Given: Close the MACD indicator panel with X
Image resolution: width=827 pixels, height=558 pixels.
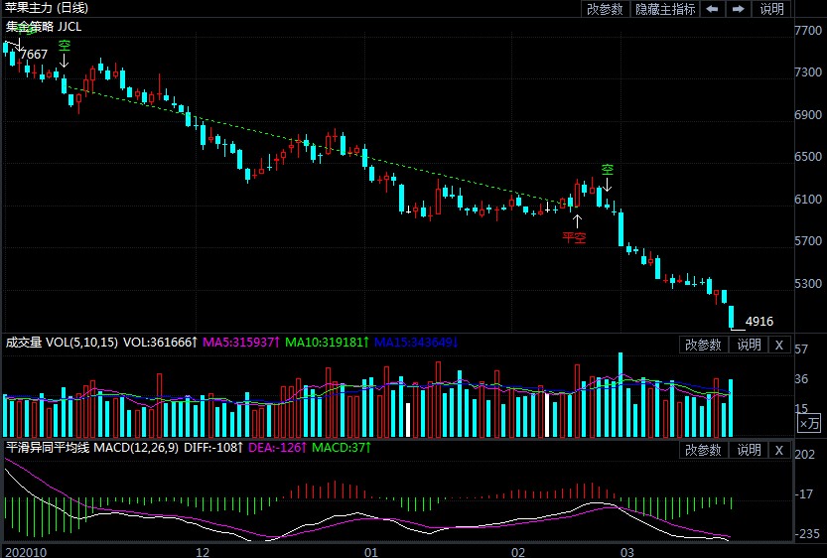Looking at the screenshot, I should (778, 450).
